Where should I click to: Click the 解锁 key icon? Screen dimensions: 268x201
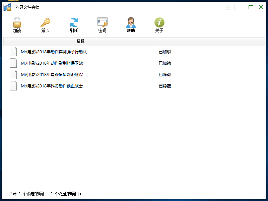tap(45, 23)
